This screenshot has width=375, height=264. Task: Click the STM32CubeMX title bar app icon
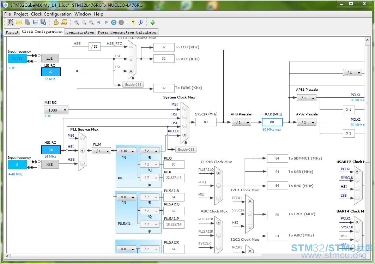coord(6,5)
